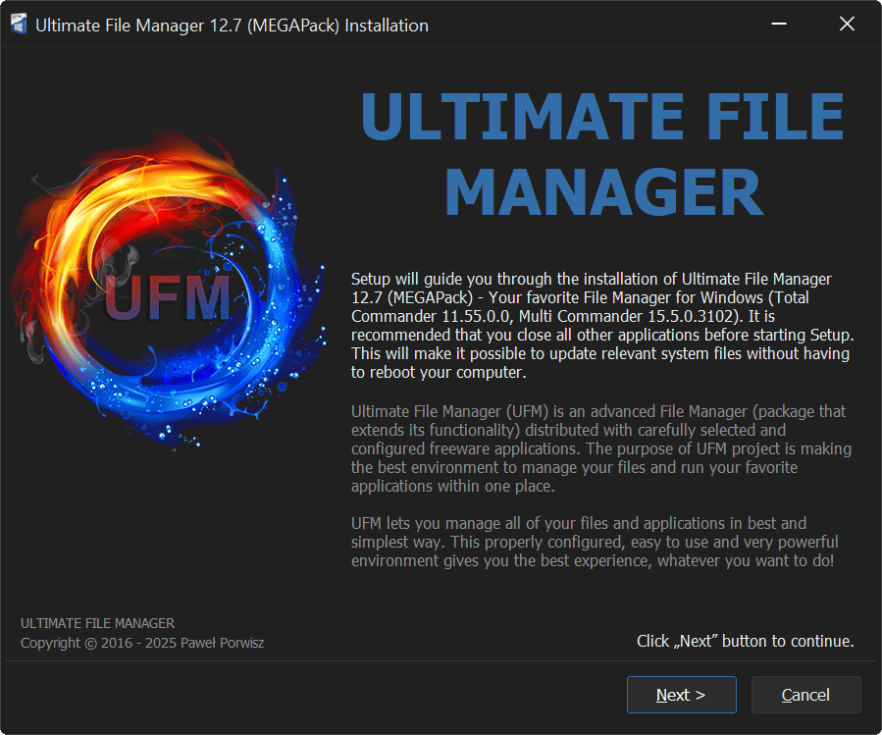Click the "Click Next button to continue" hint

click(x=745, y=642)
